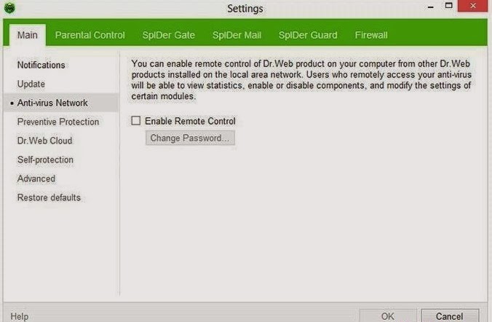This screenshot has height=322, width=492.
Task: Minimize the Settings window
Action: (x=431, y=7)
